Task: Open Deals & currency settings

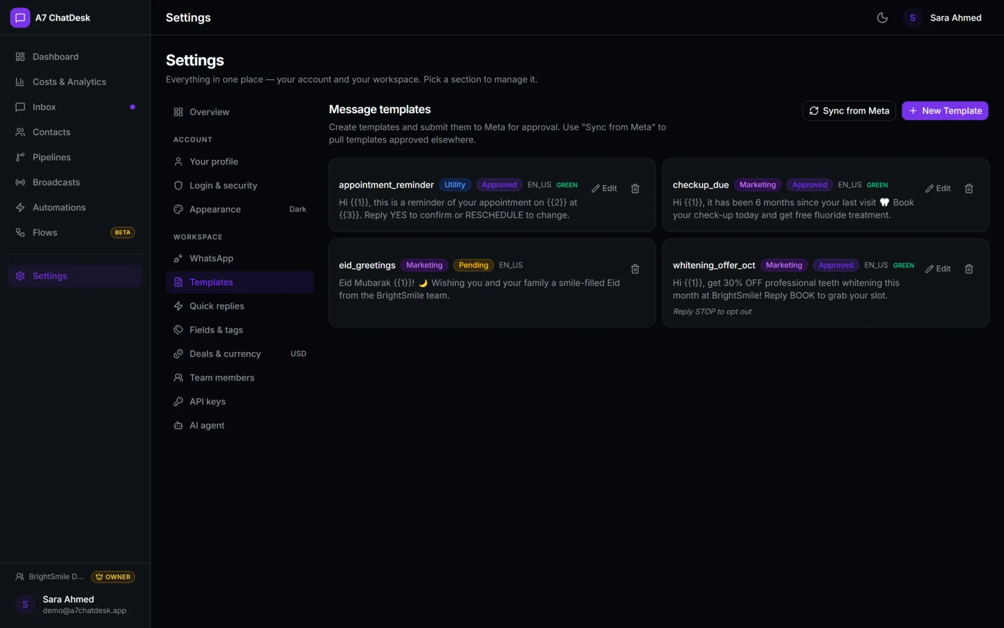Action: tap(240, 354)
